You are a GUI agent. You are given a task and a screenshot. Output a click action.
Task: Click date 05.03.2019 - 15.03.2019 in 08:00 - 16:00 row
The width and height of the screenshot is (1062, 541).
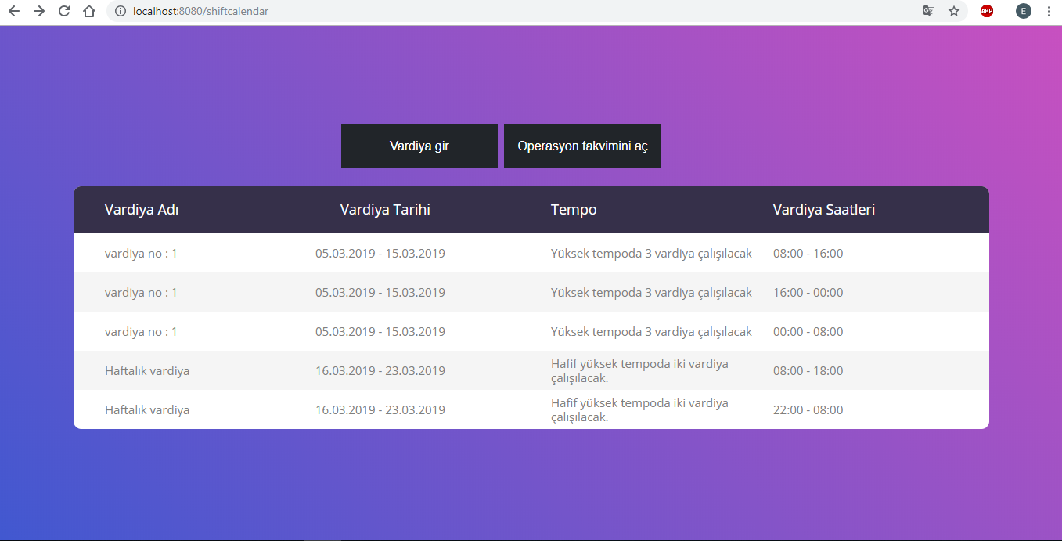[x=380, y=254]
